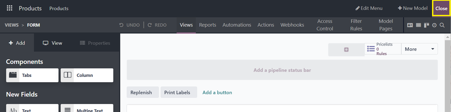Switch to the list view icon
The image size is (451, 112).
tap(418, 25)
